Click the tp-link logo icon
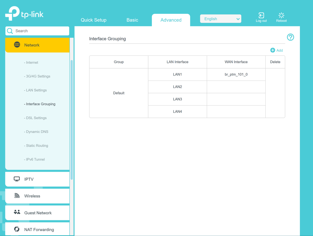Image resolution: width=313 pixels, height=236 pixels. [13, 13]
